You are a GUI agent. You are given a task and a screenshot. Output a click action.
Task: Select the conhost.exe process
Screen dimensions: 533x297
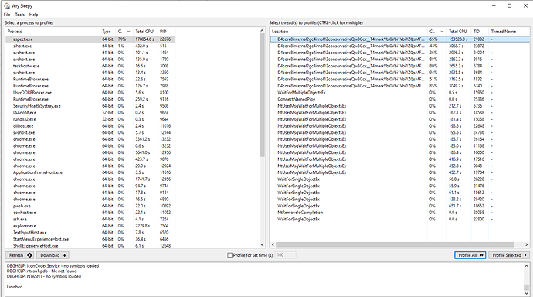pyautogui.click(x=90, y=213)
